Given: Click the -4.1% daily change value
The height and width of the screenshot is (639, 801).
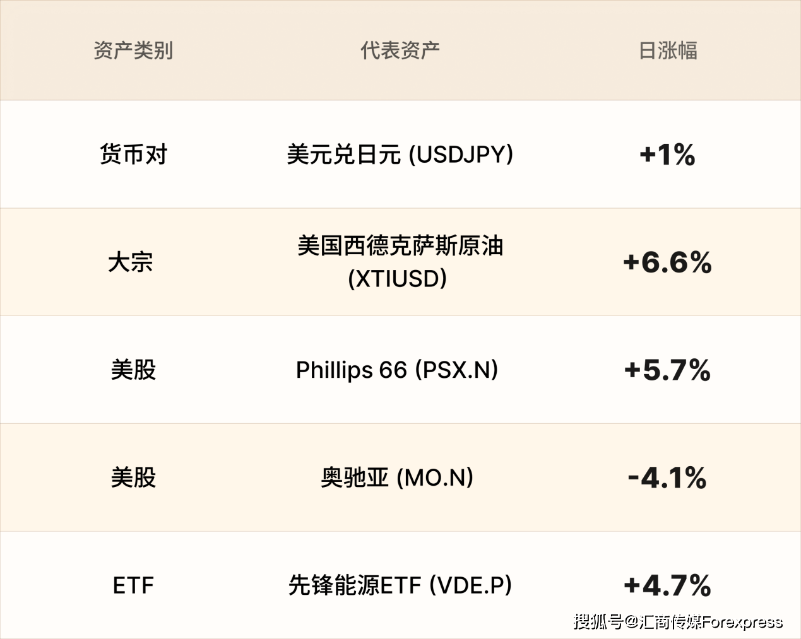Looking at the screenshot, I should [667, 478].
